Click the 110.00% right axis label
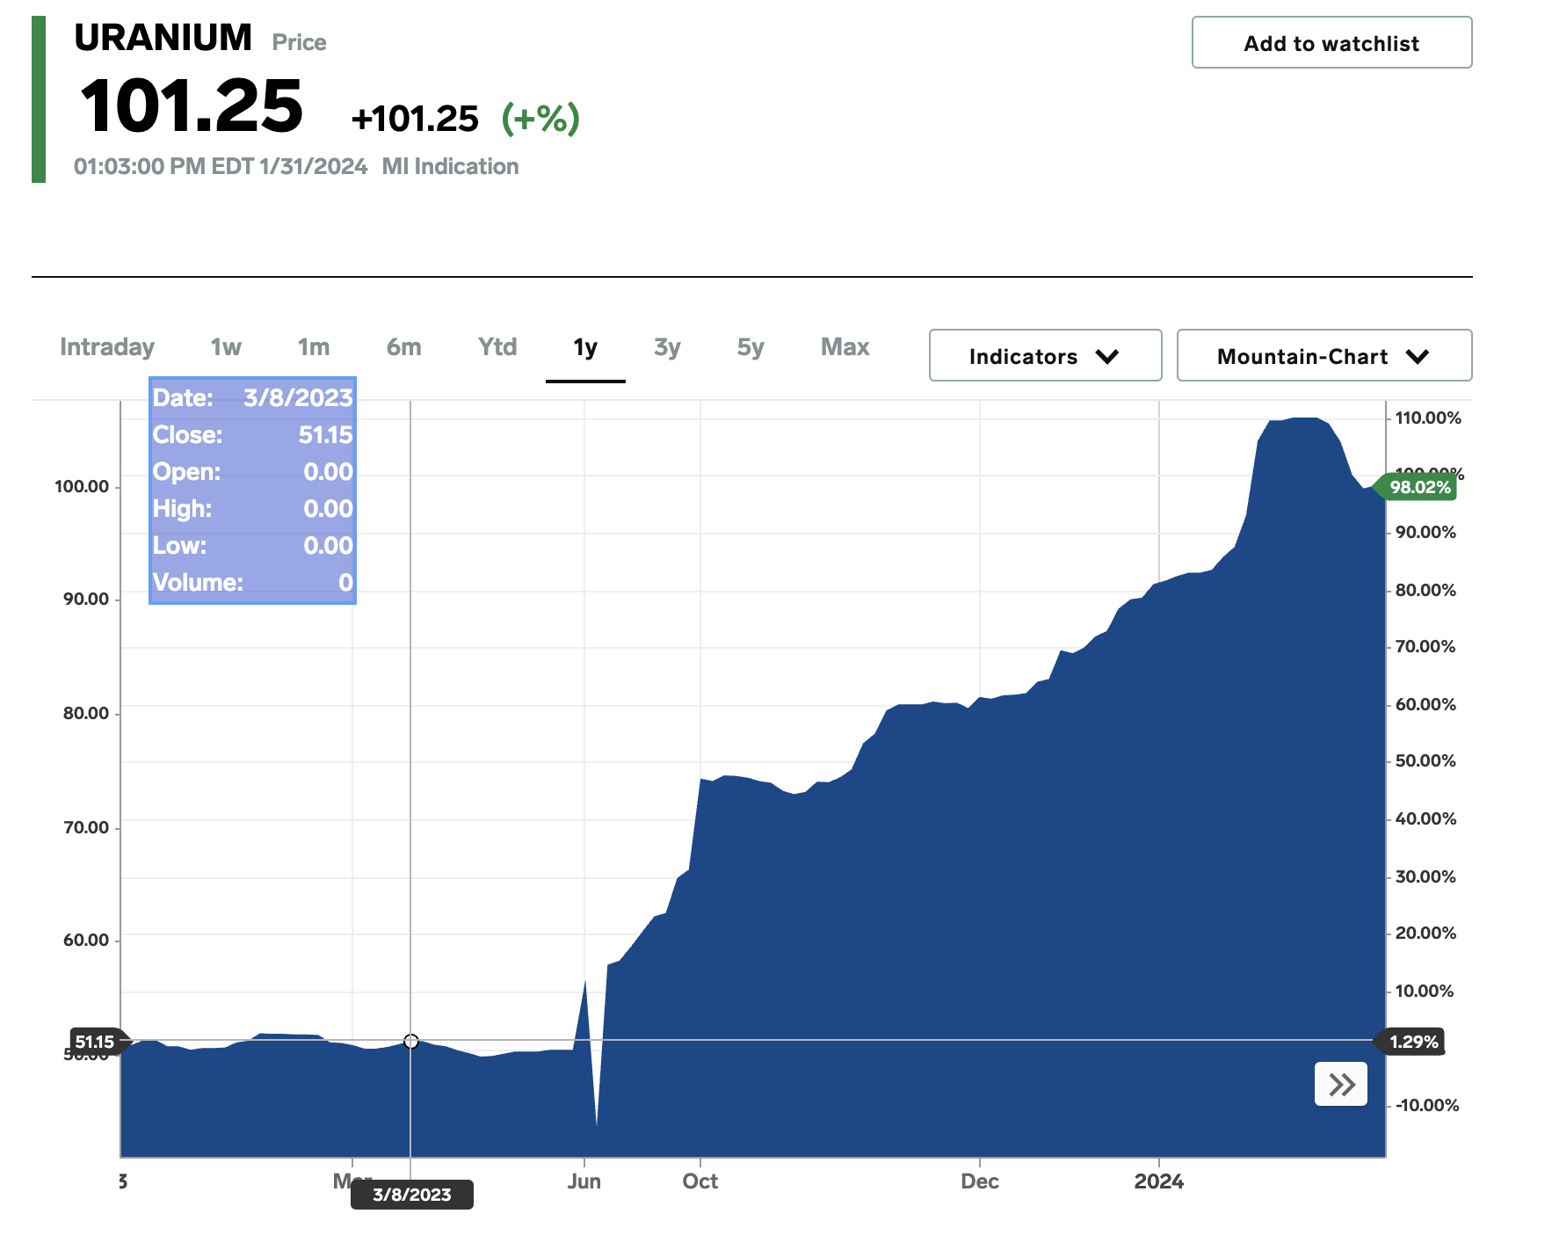The height and width of the screenshot is (1250, 1552). pyautogui.click(x=1428, y=418)
